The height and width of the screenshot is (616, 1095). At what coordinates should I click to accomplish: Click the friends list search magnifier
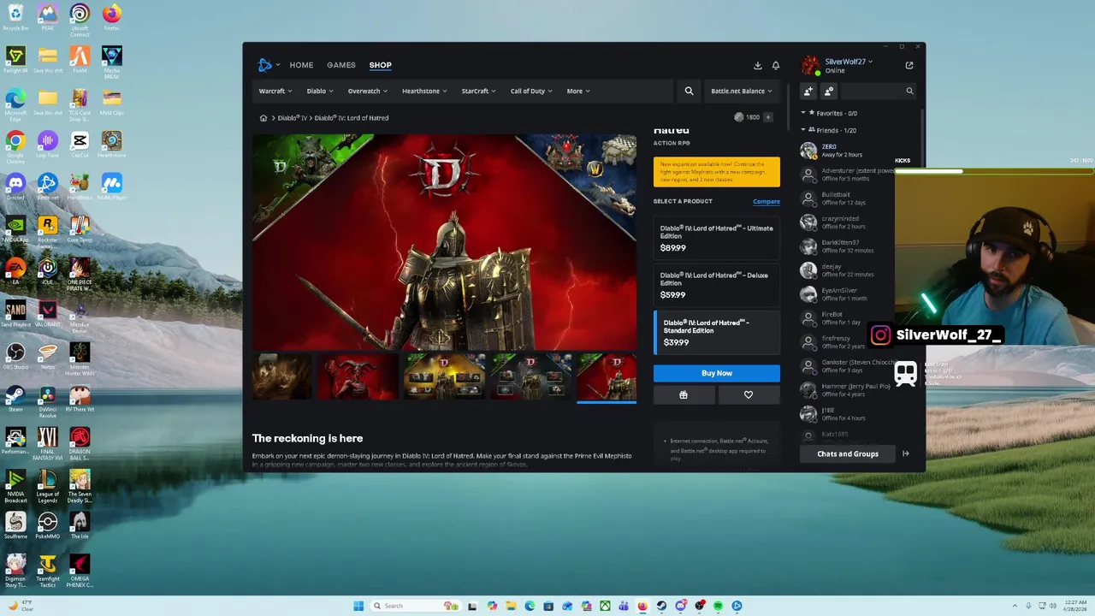point(909,91)
